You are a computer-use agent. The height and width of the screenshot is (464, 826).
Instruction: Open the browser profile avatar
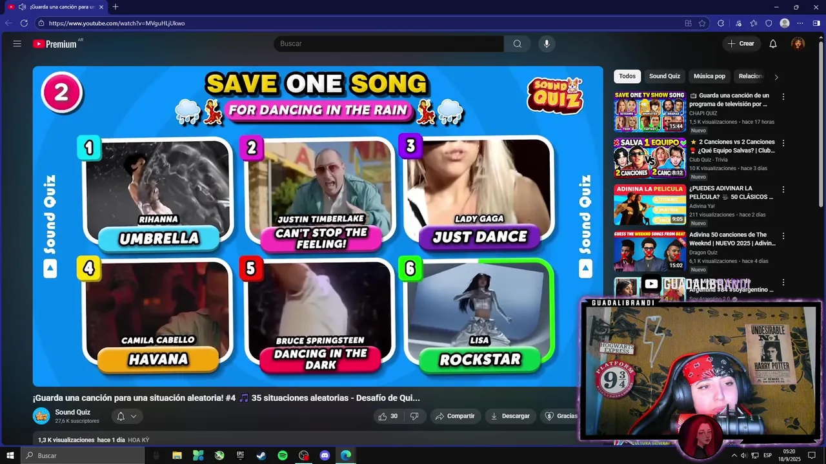(785, 23)
